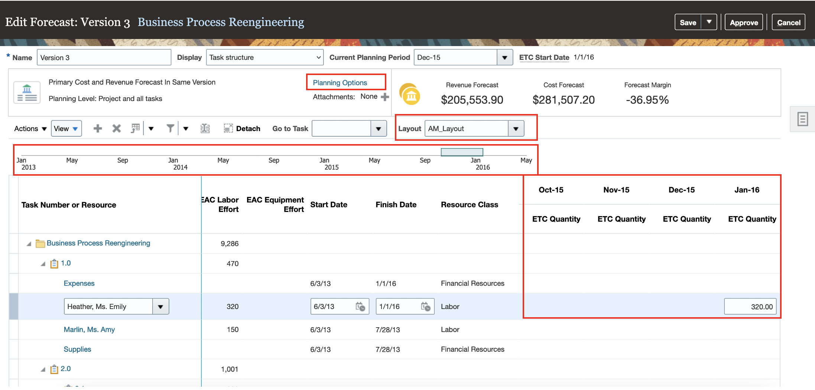Open Marlin, Ms. Amy resource link
Image resolution: width=815 pixels, height=390 pixels.
(89, 330)
